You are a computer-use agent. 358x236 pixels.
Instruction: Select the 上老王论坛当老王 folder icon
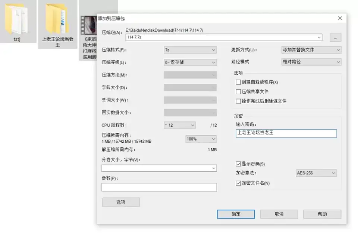(x=57, y=19)
